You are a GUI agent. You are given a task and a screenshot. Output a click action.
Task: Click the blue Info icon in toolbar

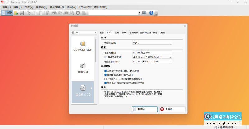click(x=151, y=13)
